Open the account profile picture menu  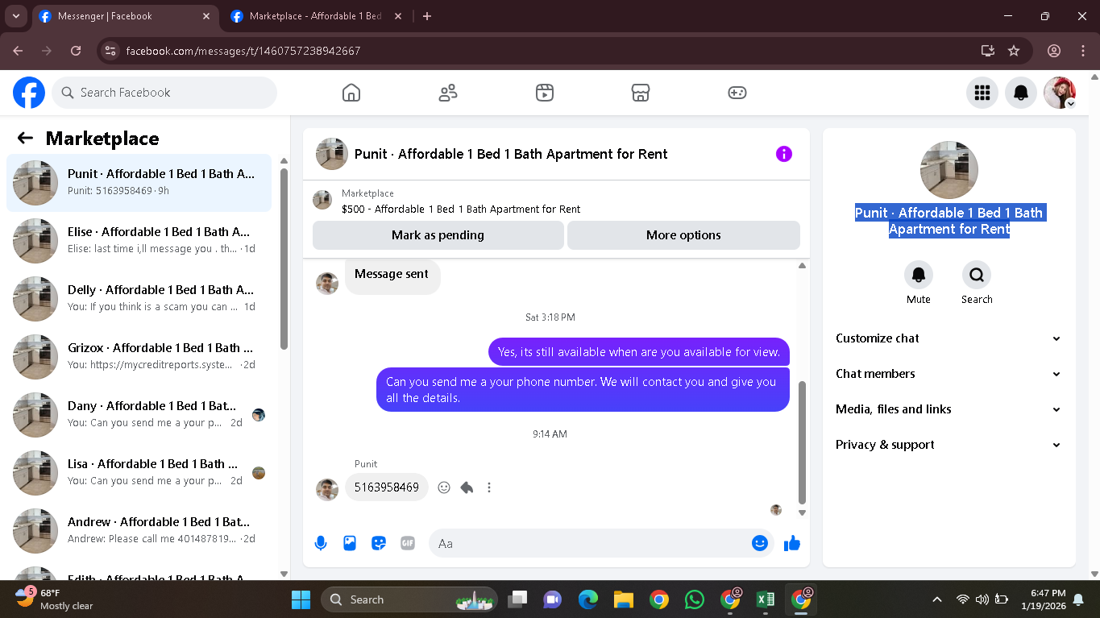click(1060, 93)
